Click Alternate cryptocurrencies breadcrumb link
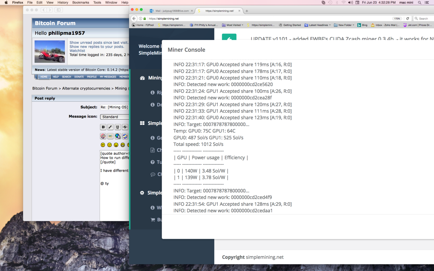Screen dimensions: 434x271 pos(86,88)
